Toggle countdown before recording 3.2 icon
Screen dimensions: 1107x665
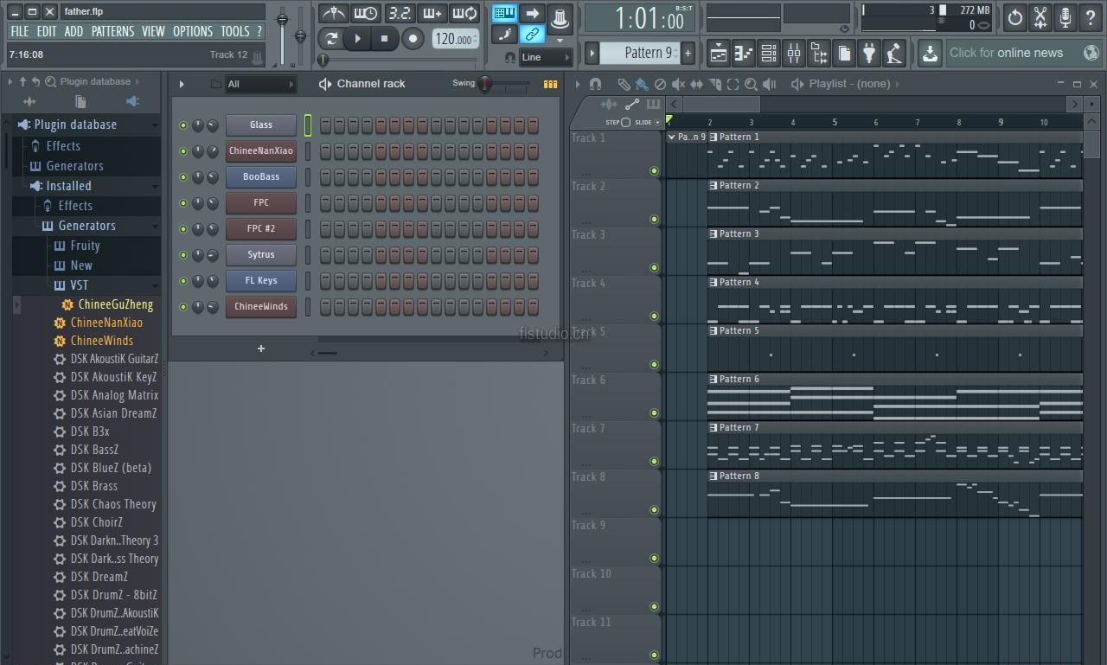point(399,13)
